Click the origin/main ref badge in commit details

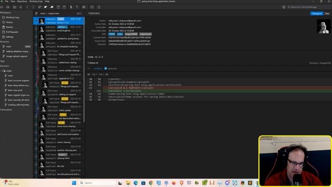[x=145, y=34]
